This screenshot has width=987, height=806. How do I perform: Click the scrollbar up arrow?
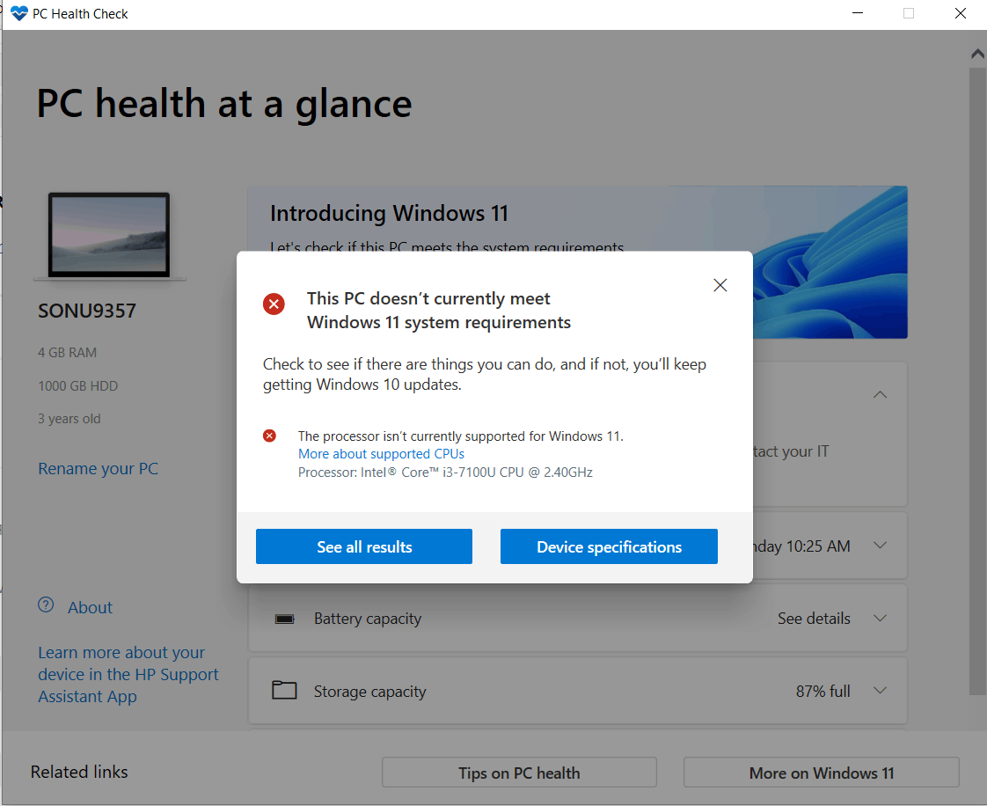[x=977, y=55]
